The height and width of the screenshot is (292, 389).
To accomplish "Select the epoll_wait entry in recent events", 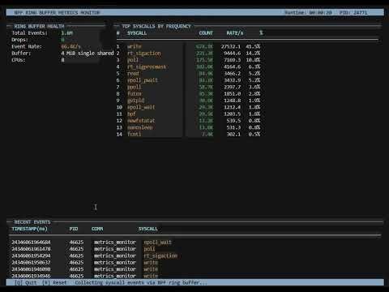I will pyautogui.click(x=158, y=243).
